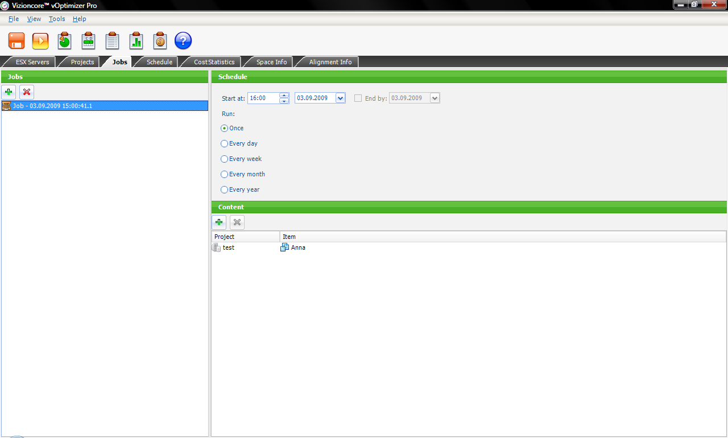Switch to the ESX Servers tab
This screenshot has height=438, width=728.
(32, 62)
